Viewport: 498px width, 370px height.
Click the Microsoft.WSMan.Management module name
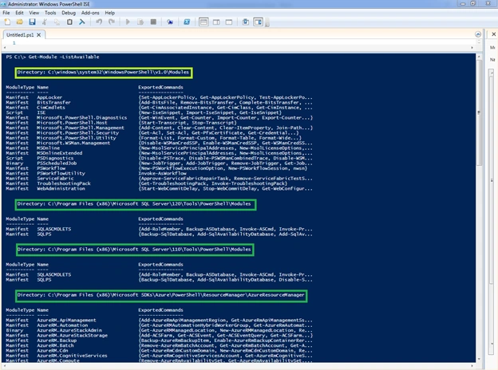point(73,143)
